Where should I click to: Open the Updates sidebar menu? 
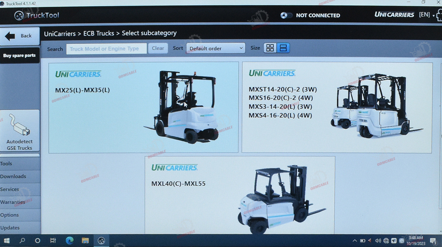click(20, 228)
